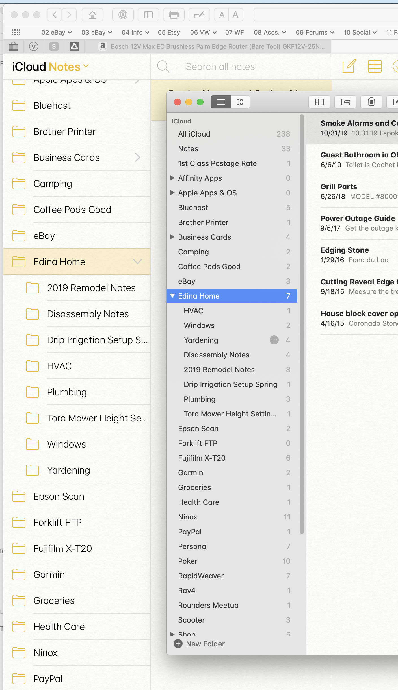Open the Grill Parts note
This screenshot has height=690, width=398.
352,191
